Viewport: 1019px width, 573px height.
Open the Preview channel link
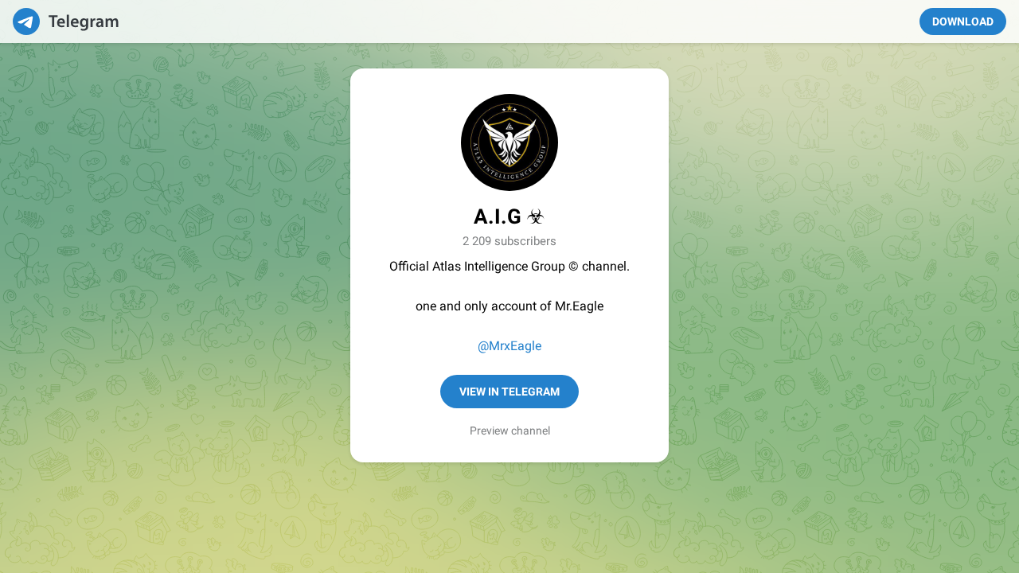click(x=509, y=431)
